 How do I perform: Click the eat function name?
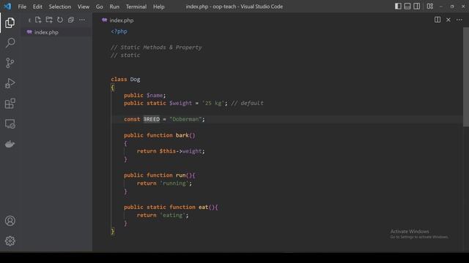click(x=203, y=207)
